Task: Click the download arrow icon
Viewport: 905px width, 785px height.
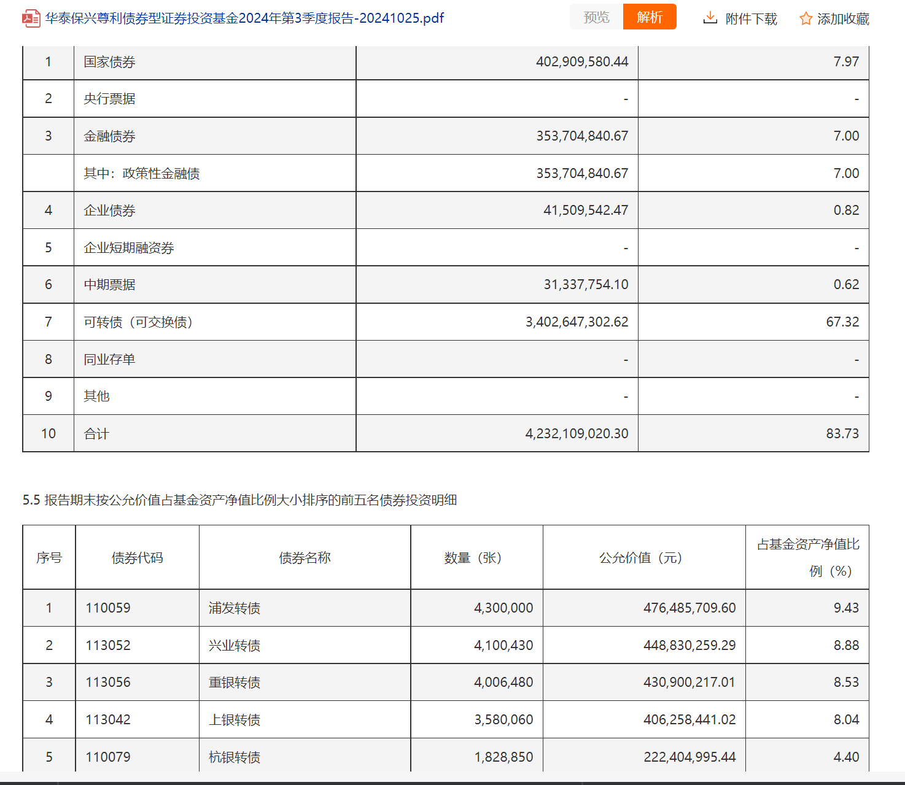Action: pos(710,18)
